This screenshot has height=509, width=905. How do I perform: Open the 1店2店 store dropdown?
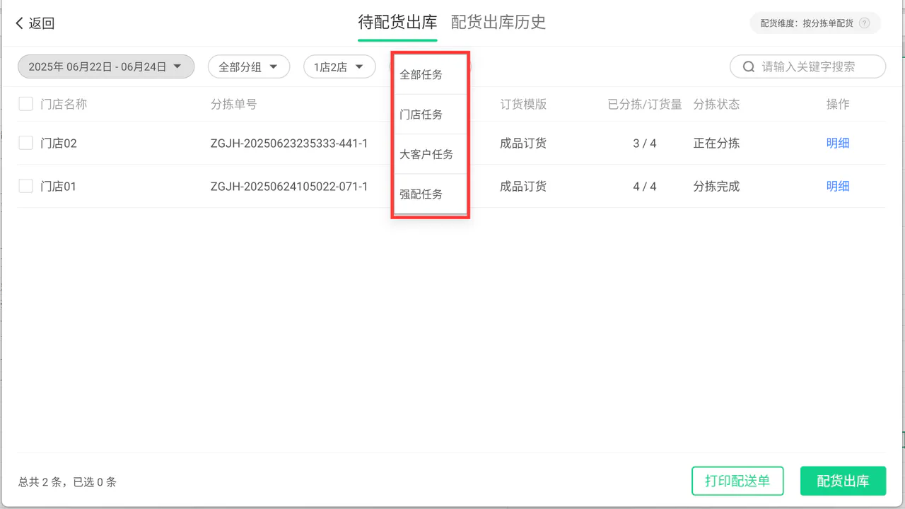click(339, 66)
